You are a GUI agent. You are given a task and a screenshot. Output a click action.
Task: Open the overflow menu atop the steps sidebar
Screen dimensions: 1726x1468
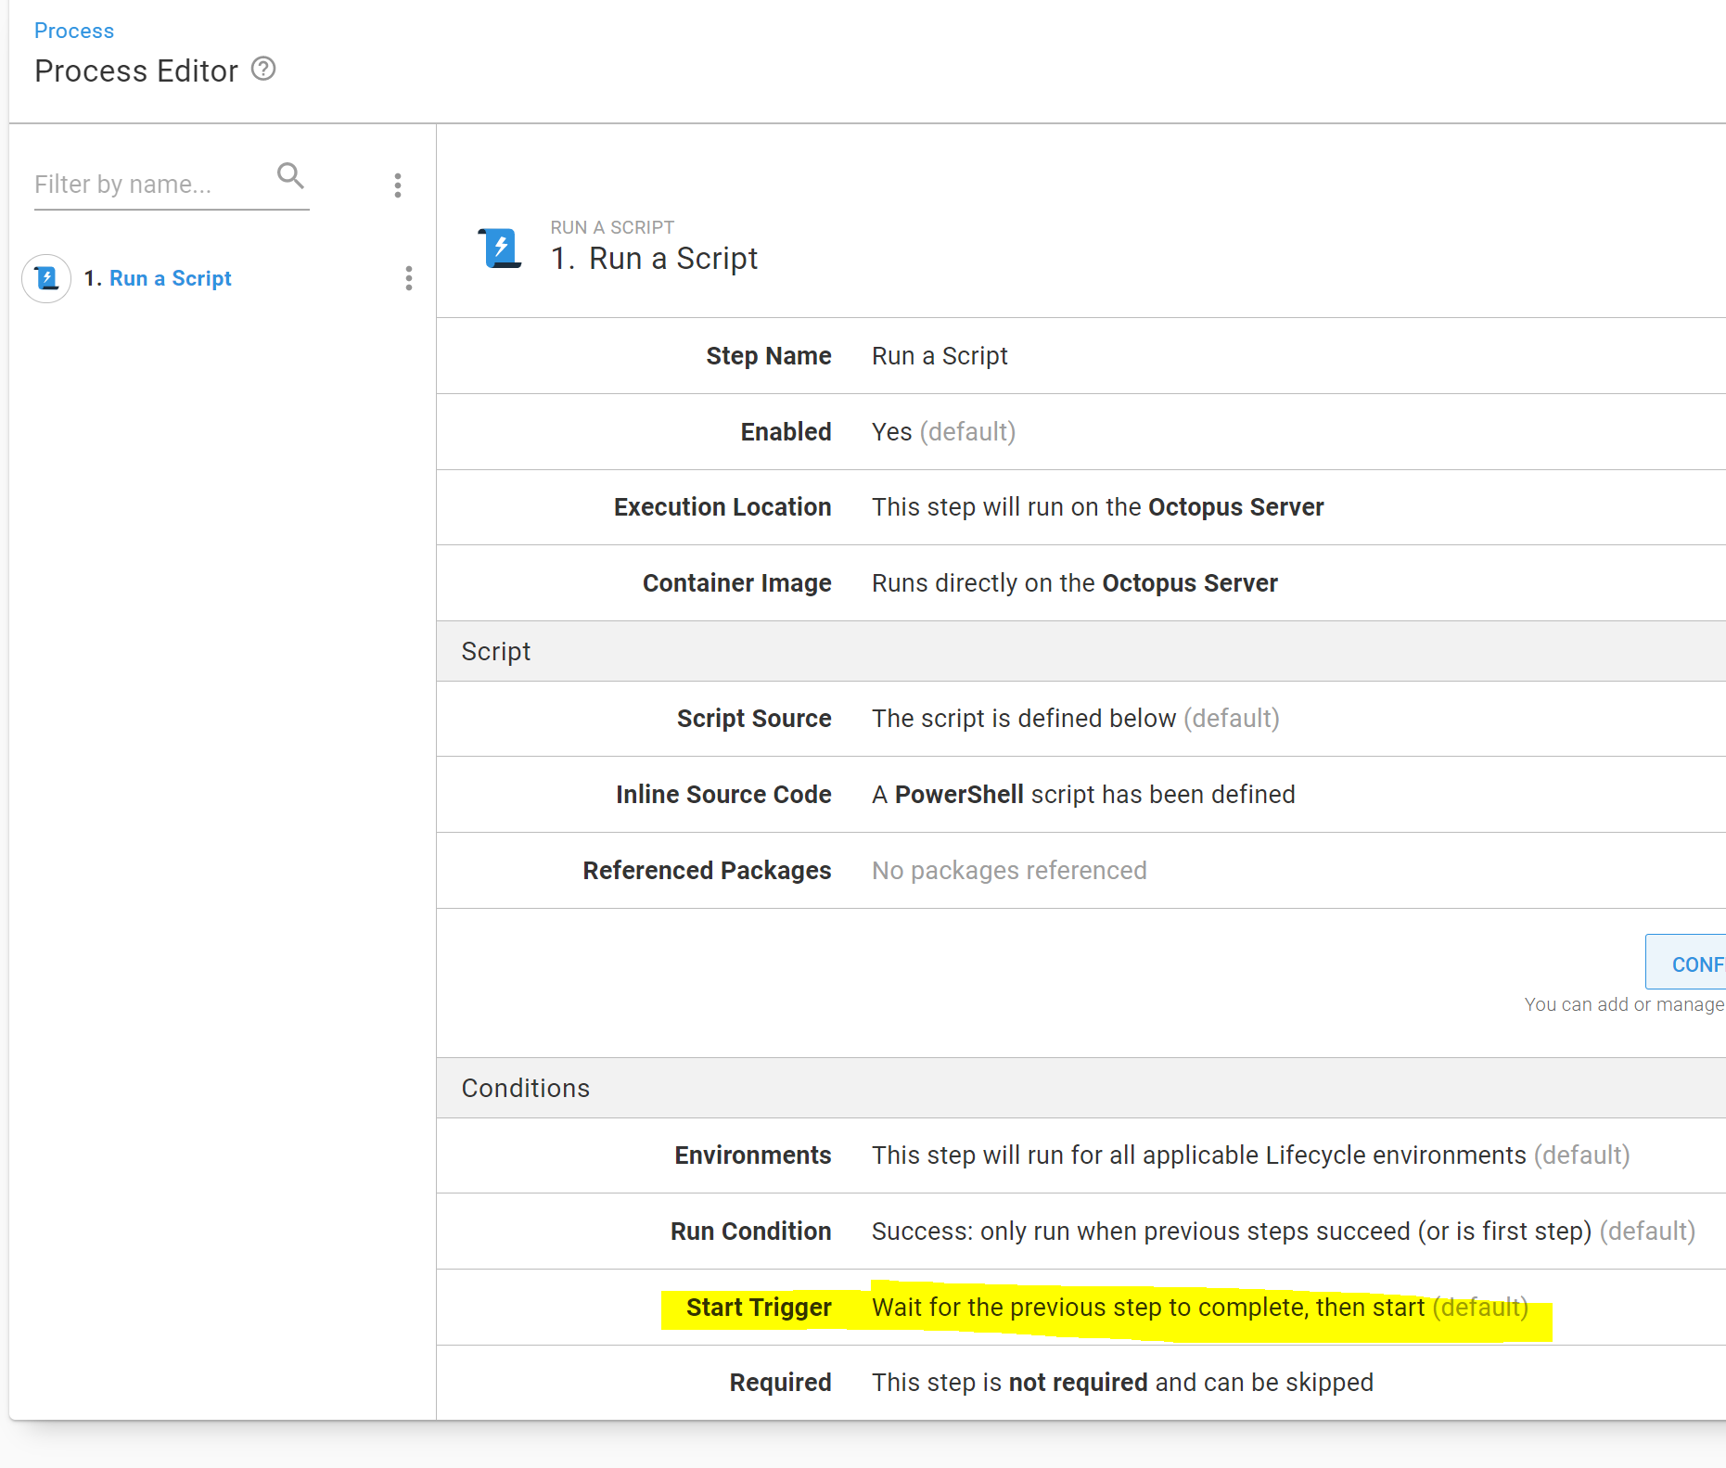pos(398,185)
